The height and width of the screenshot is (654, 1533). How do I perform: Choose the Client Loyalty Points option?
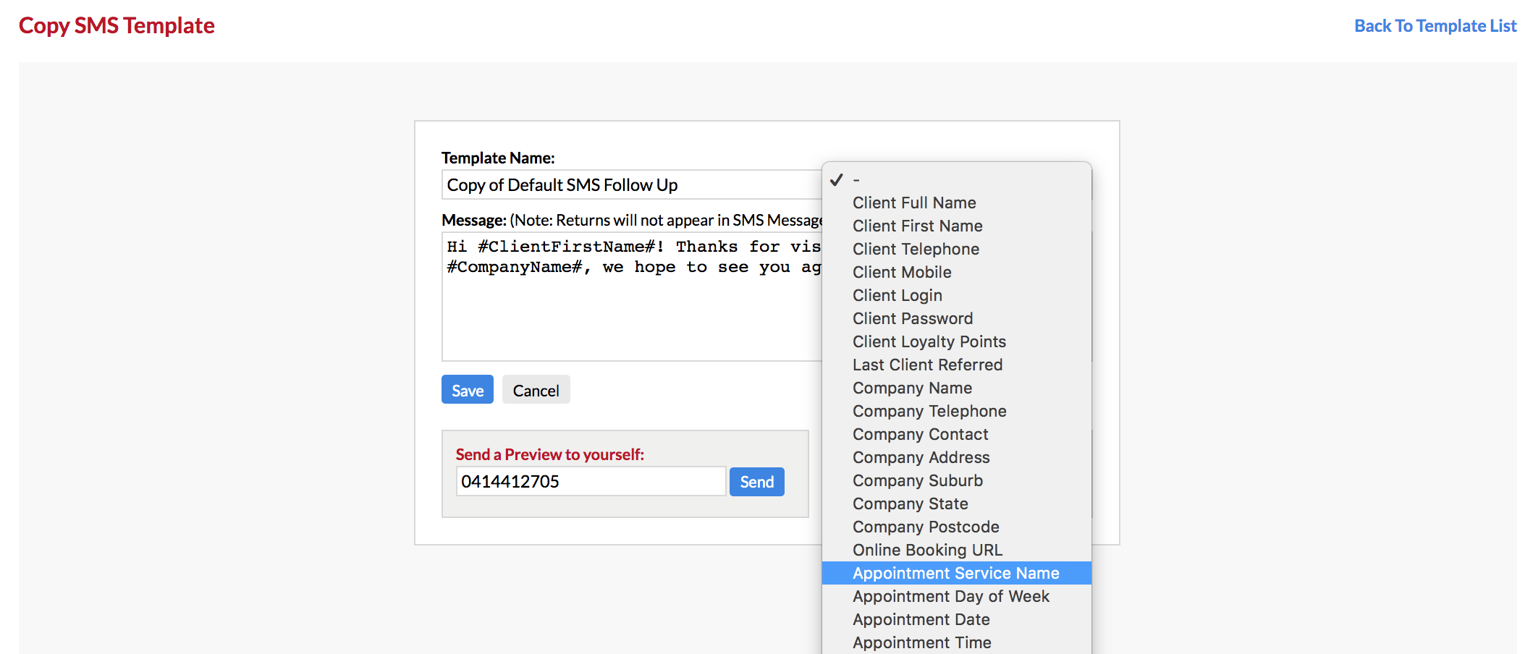point(929,341)
